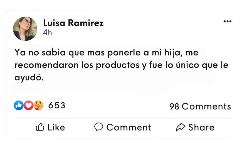
Task: Open the 98 Comments link
Action: point(200,106)
